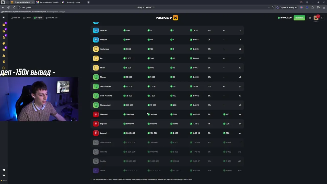Open the live dealer person sidebar icon
This screenshot has height=184, width=327.
point(4,37)
